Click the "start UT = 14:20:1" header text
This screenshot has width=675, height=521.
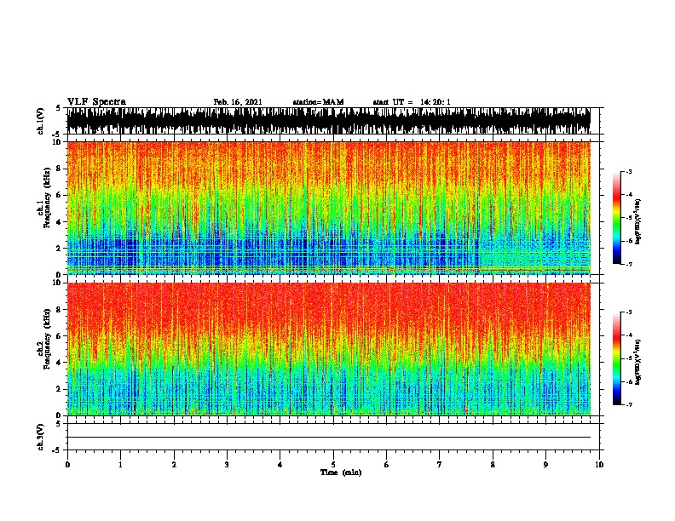pyautogui.click(x=412, y=102)
